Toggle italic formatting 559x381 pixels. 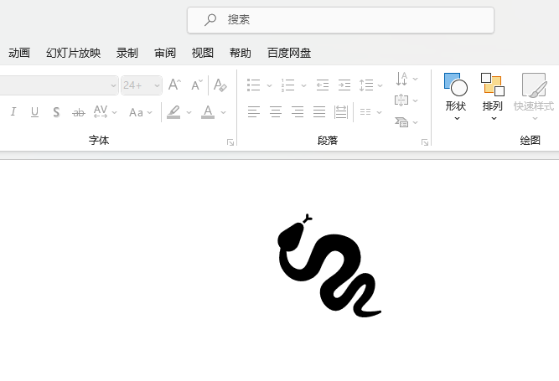(13, 112)
